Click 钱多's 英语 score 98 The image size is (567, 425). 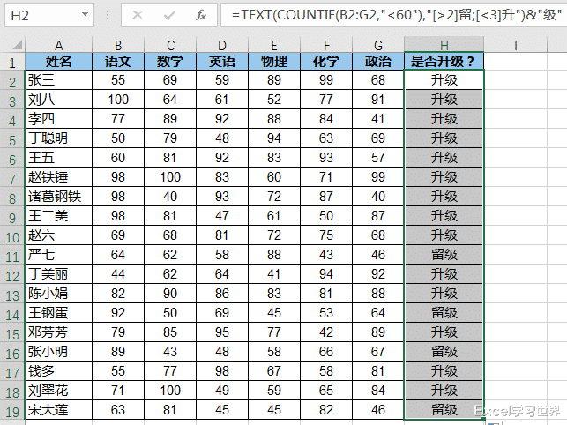tap(222, 371)
